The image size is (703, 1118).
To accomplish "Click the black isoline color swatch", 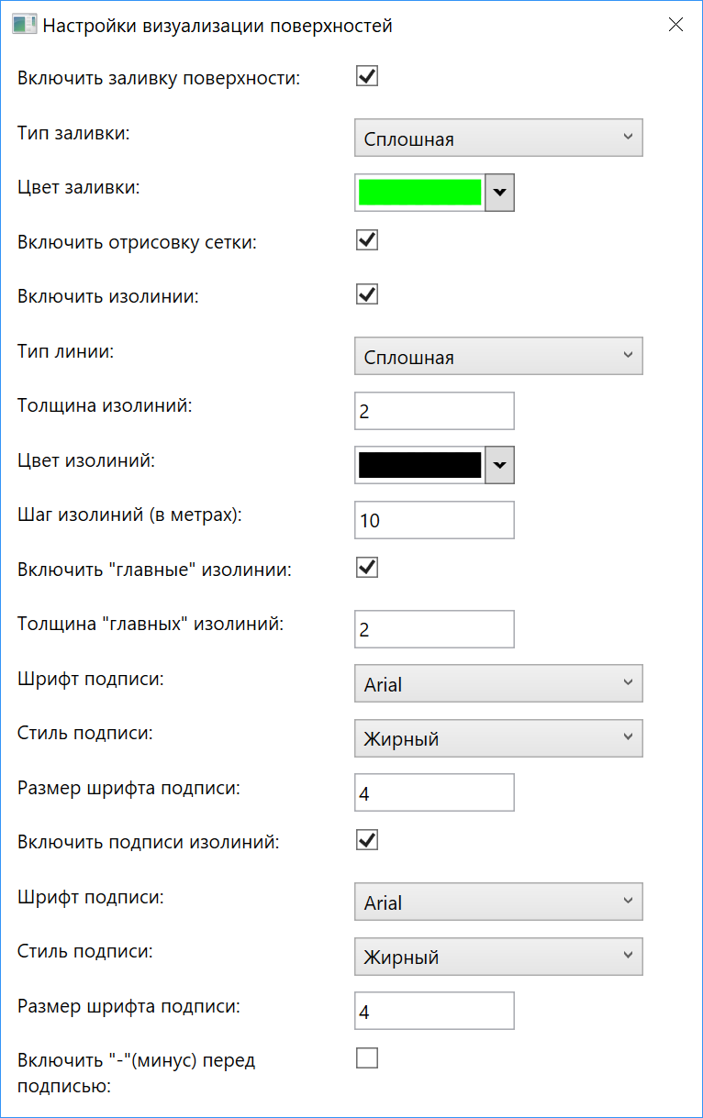I will tap(419, 465).
